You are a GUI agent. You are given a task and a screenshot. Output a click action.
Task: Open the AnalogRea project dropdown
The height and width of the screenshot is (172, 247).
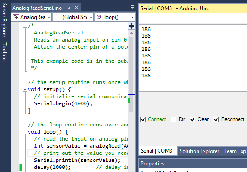tap(49, 17)
